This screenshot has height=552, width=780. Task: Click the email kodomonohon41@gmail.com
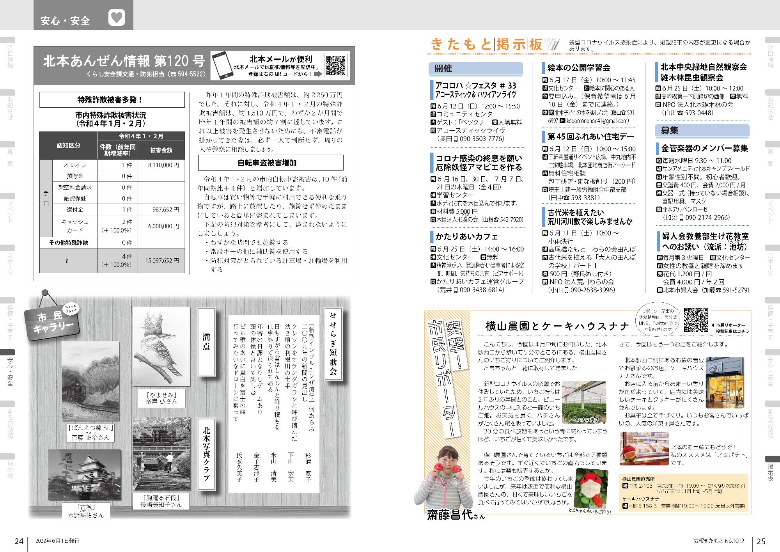tap(597, 121)
